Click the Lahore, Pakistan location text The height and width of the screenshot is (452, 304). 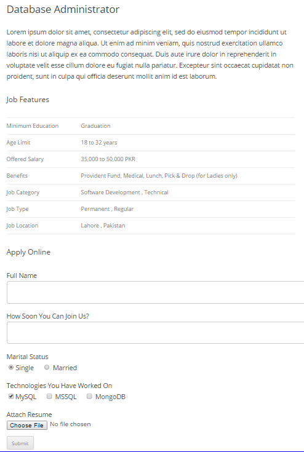coord(103,226)
